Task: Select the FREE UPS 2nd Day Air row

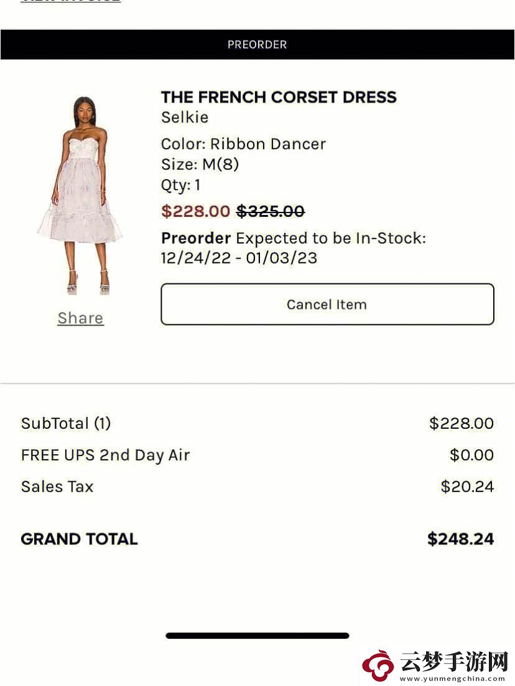Action: pyautogui.click(x=257, y=455)
